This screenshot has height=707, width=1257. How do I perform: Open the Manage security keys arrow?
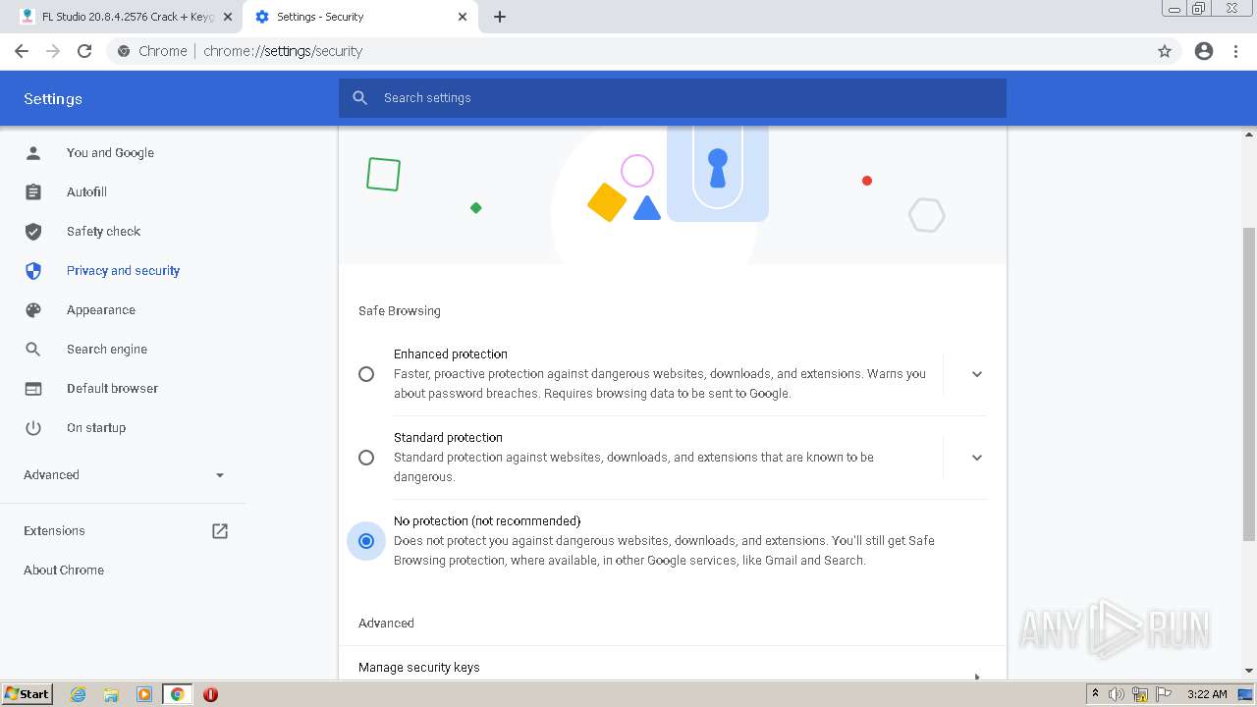tap(976, 676)
